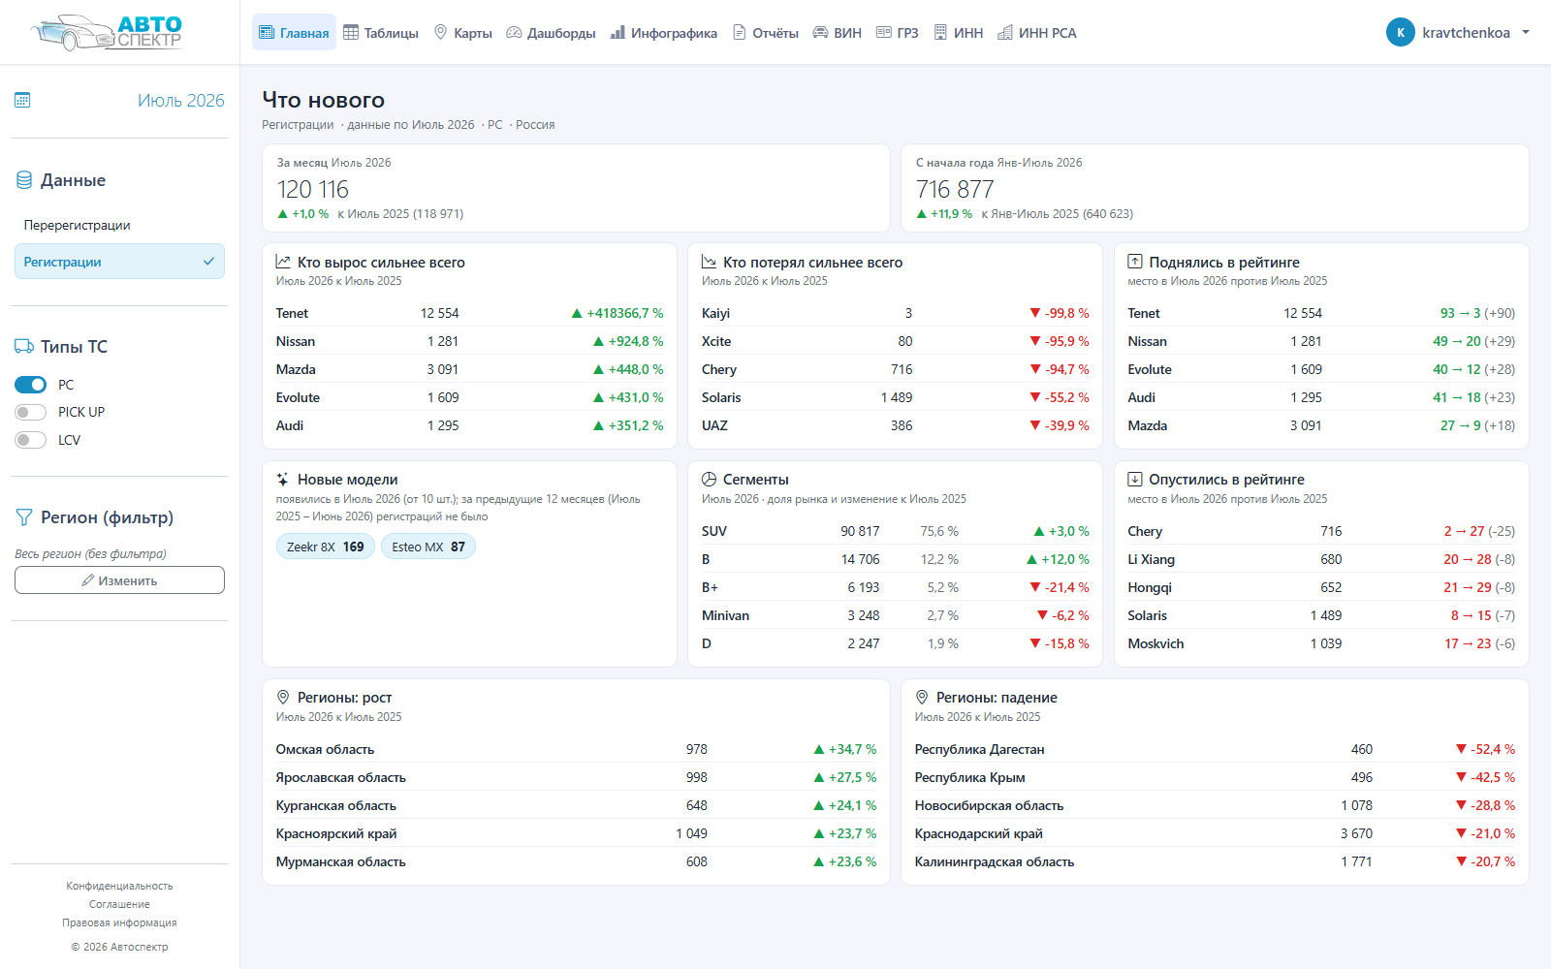The image size is (1551, 969).
Task: Click the year-to-date total 716 877
Action: tap(955, 189)
